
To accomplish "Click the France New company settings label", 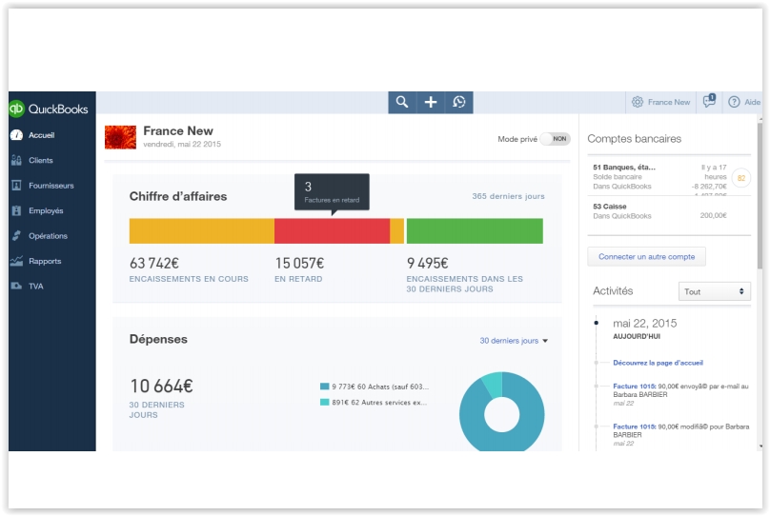I will [x=669, y=102].
